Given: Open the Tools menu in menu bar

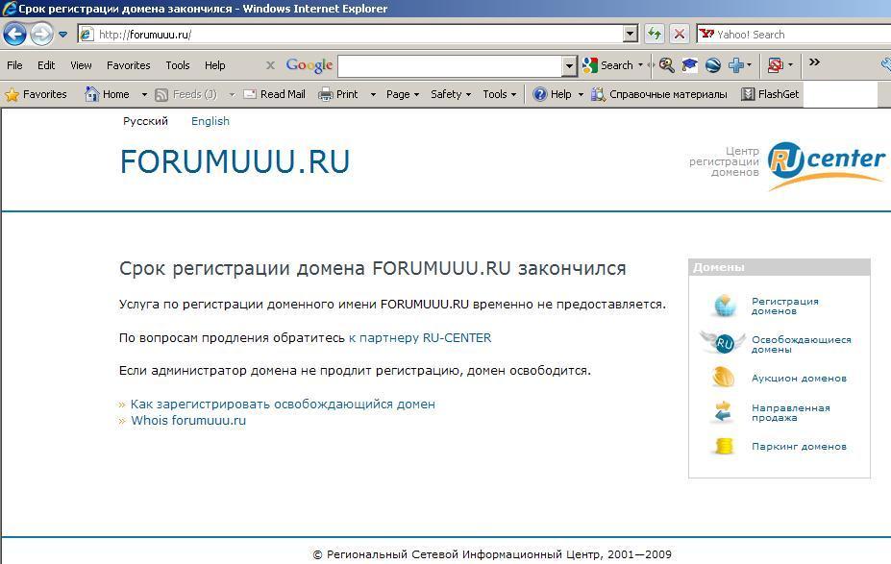Looking at the screenshot, I should 177,65.
